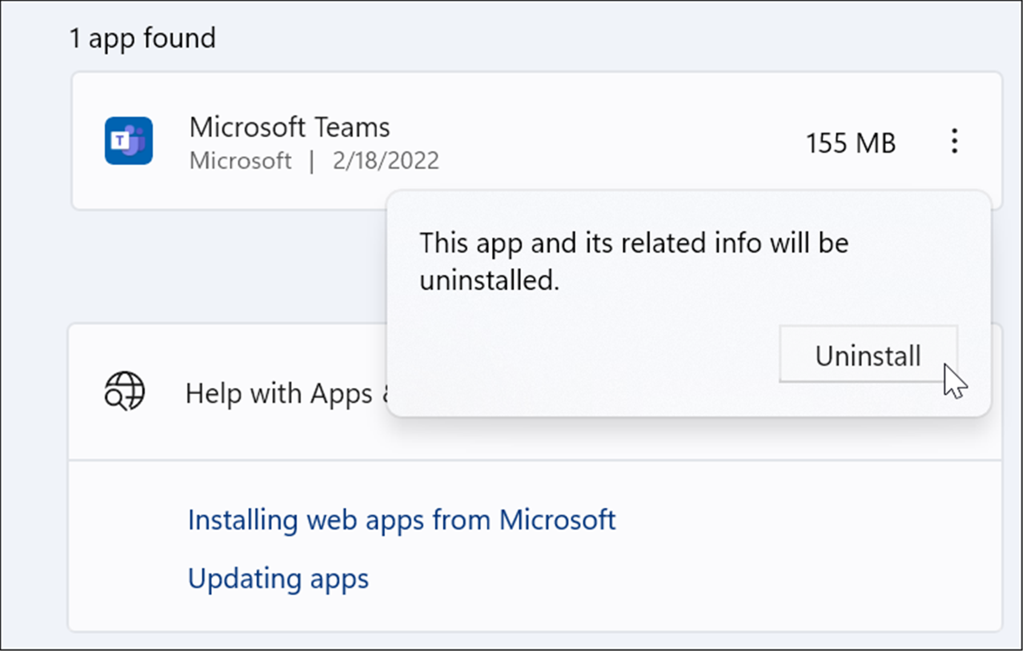This screenshot has height=651, width=1023.
Task: Open the three-dot options menu for Microsoft Teams
Action: point(953,142)
